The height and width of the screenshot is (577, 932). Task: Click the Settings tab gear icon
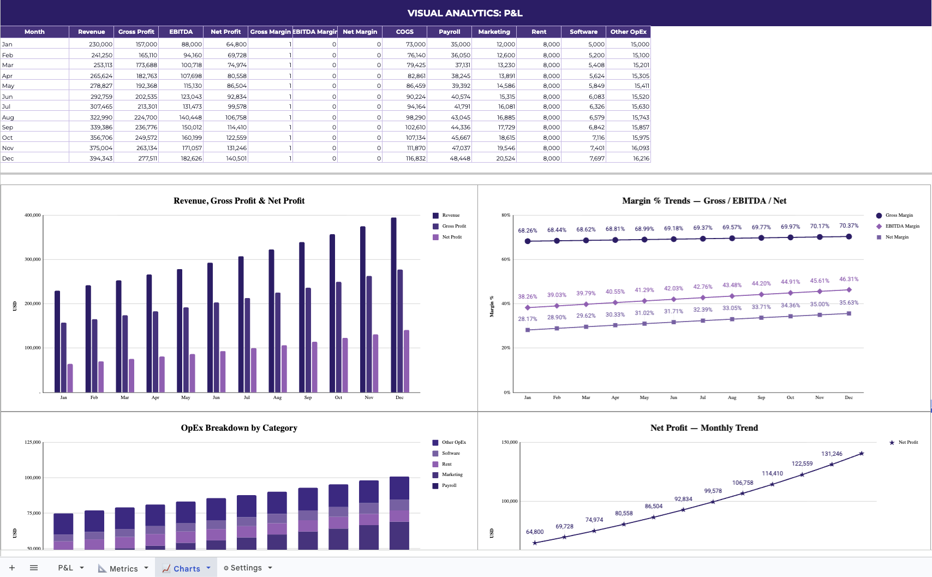226,568
